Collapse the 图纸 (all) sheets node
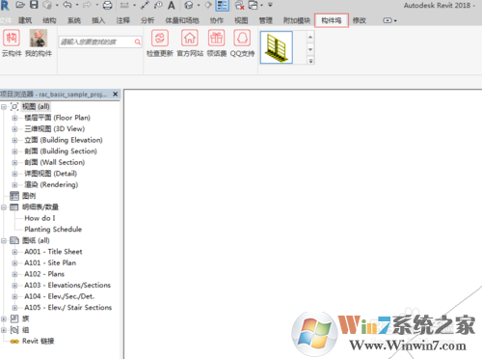The image size is (482, 359). click(4, 241)
